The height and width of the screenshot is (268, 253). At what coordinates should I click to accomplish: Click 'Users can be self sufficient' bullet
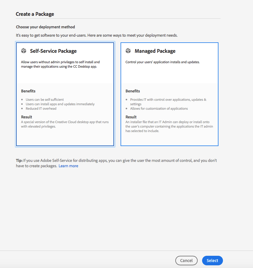tap(45, 100)
